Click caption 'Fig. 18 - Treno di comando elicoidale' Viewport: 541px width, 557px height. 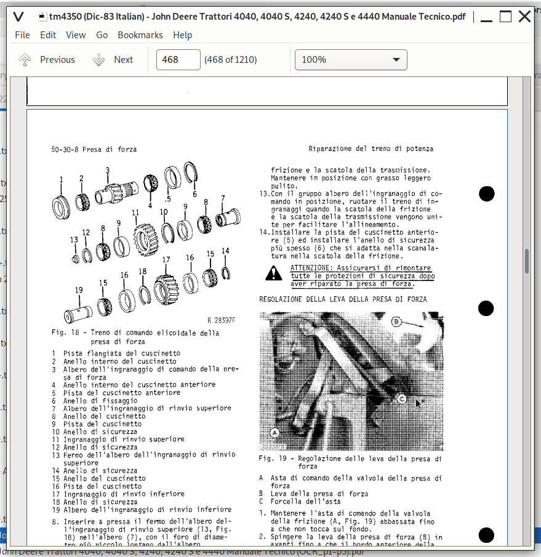(135, 333)
